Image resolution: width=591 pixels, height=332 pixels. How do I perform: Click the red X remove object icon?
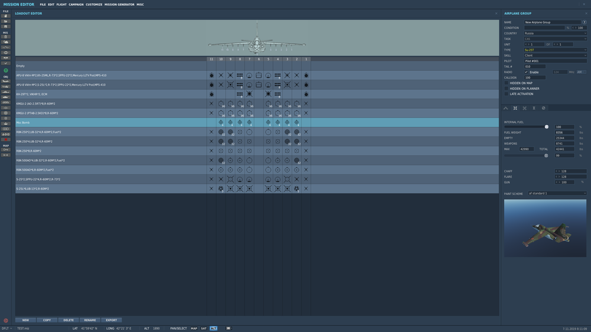6,139
